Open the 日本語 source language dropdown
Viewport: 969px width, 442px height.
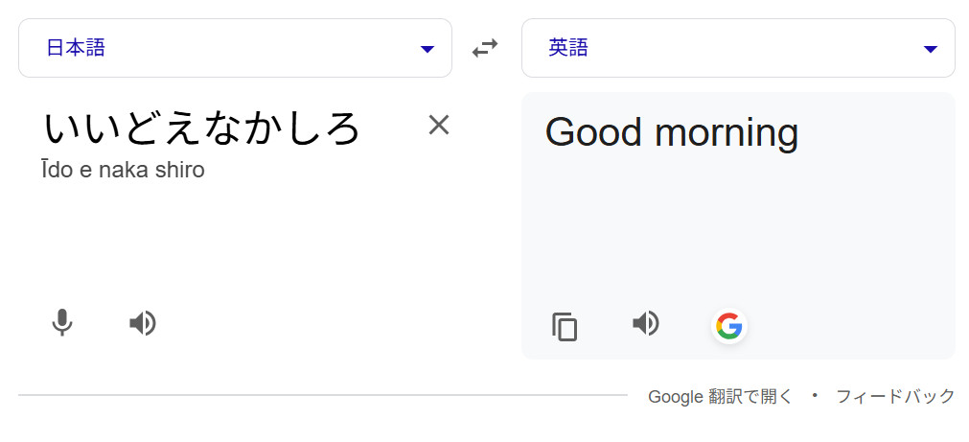tap(235, 48)
